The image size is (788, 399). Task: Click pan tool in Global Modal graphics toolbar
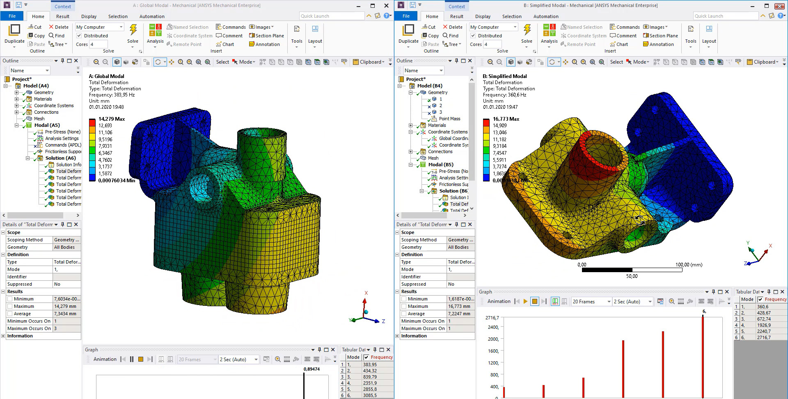[172, 62]
